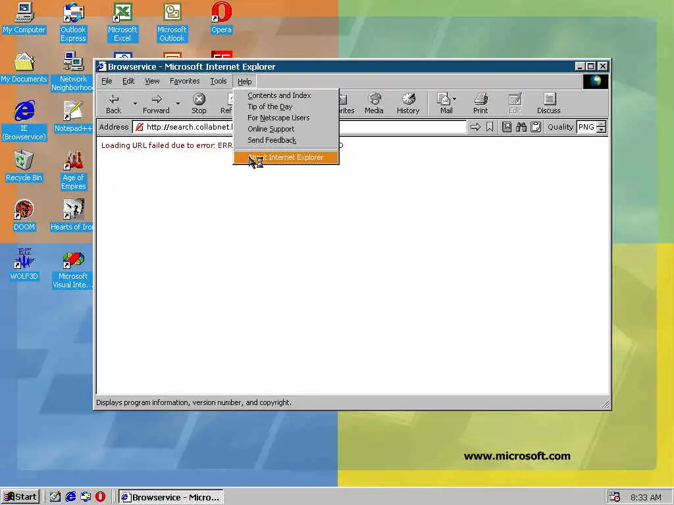This screenshot has width=674, height=505.
Task: Select the Recycle Bin desktop icon
Action: (24, 166)
